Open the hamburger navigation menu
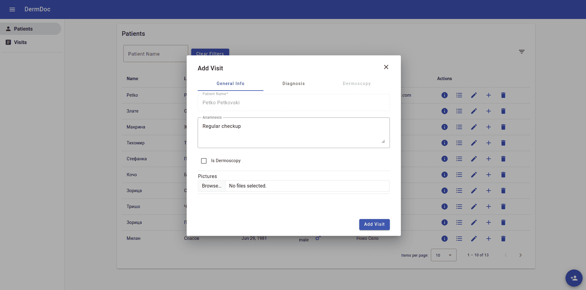This screenshot has width=586, height=290. pyautogui.click(x=12, y=9)
